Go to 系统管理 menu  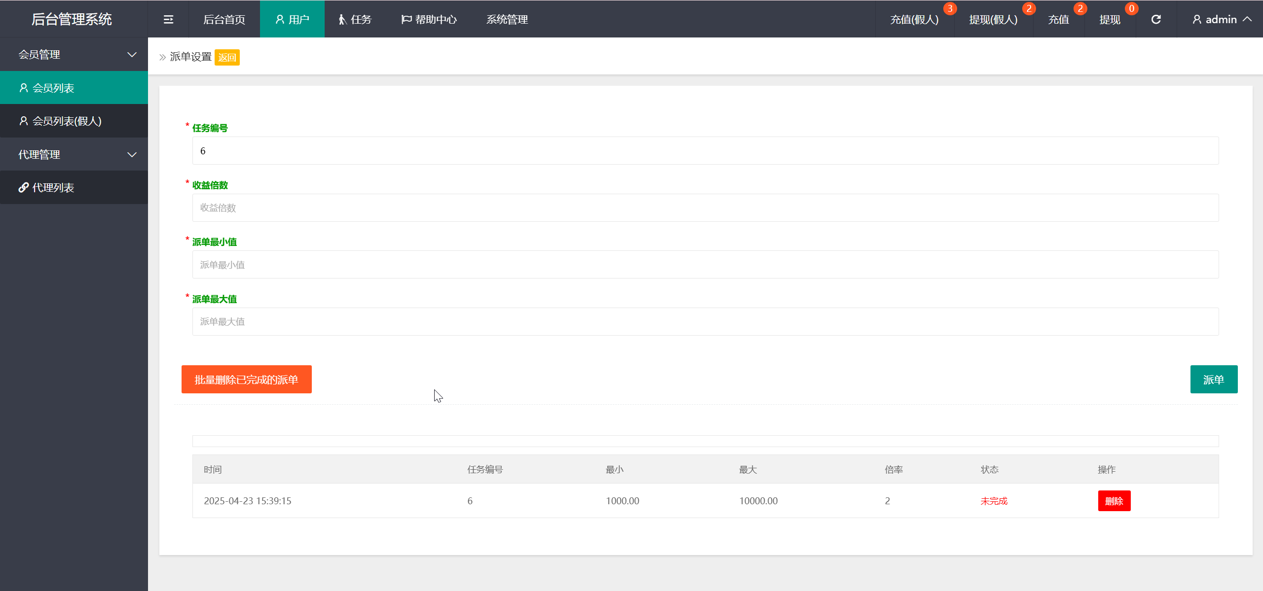click(x=507, y=19)
